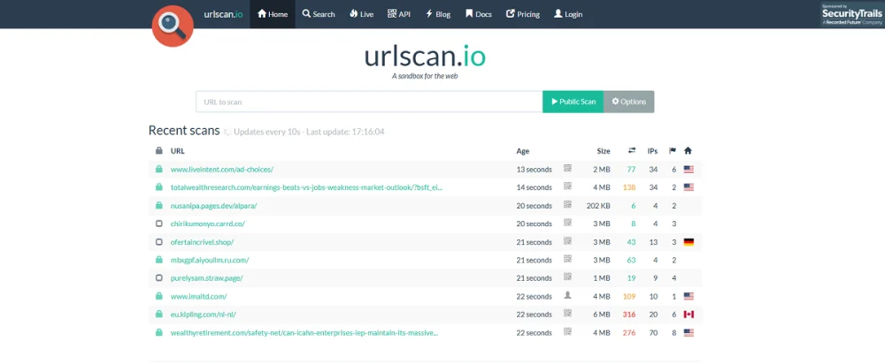Screen dimensions: 885x364
Task: Click the lock icon of eu.kipling.com row
Action: tap(159, 314)
